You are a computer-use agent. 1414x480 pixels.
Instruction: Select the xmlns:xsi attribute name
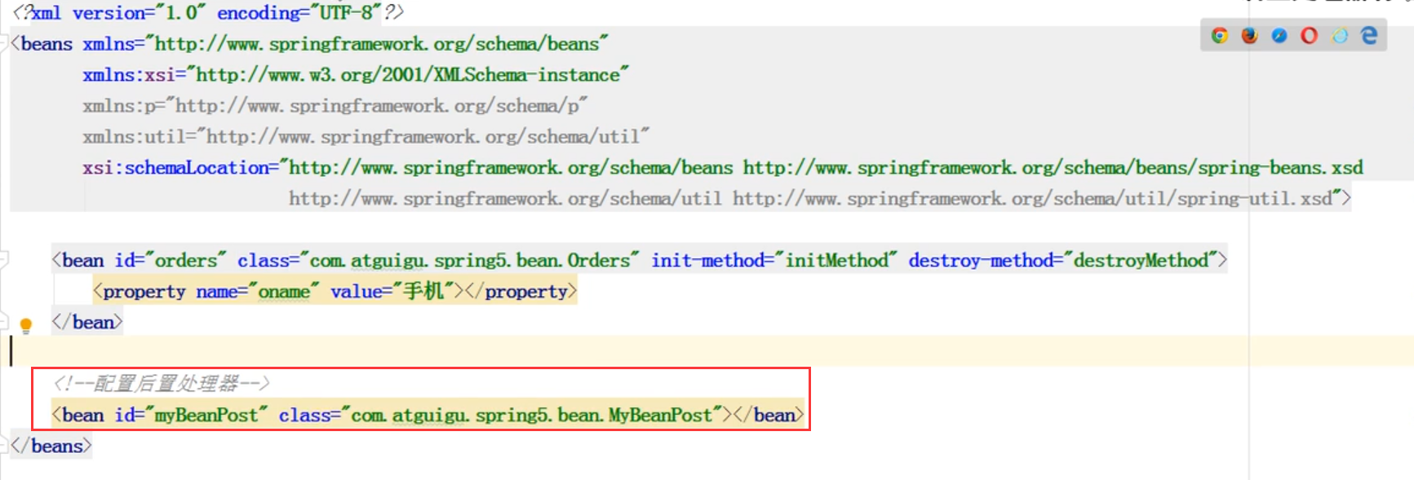click(129, 74)
